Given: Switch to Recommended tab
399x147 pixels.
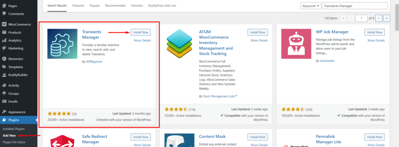Looking at the screenshot, I should (115, 5).
